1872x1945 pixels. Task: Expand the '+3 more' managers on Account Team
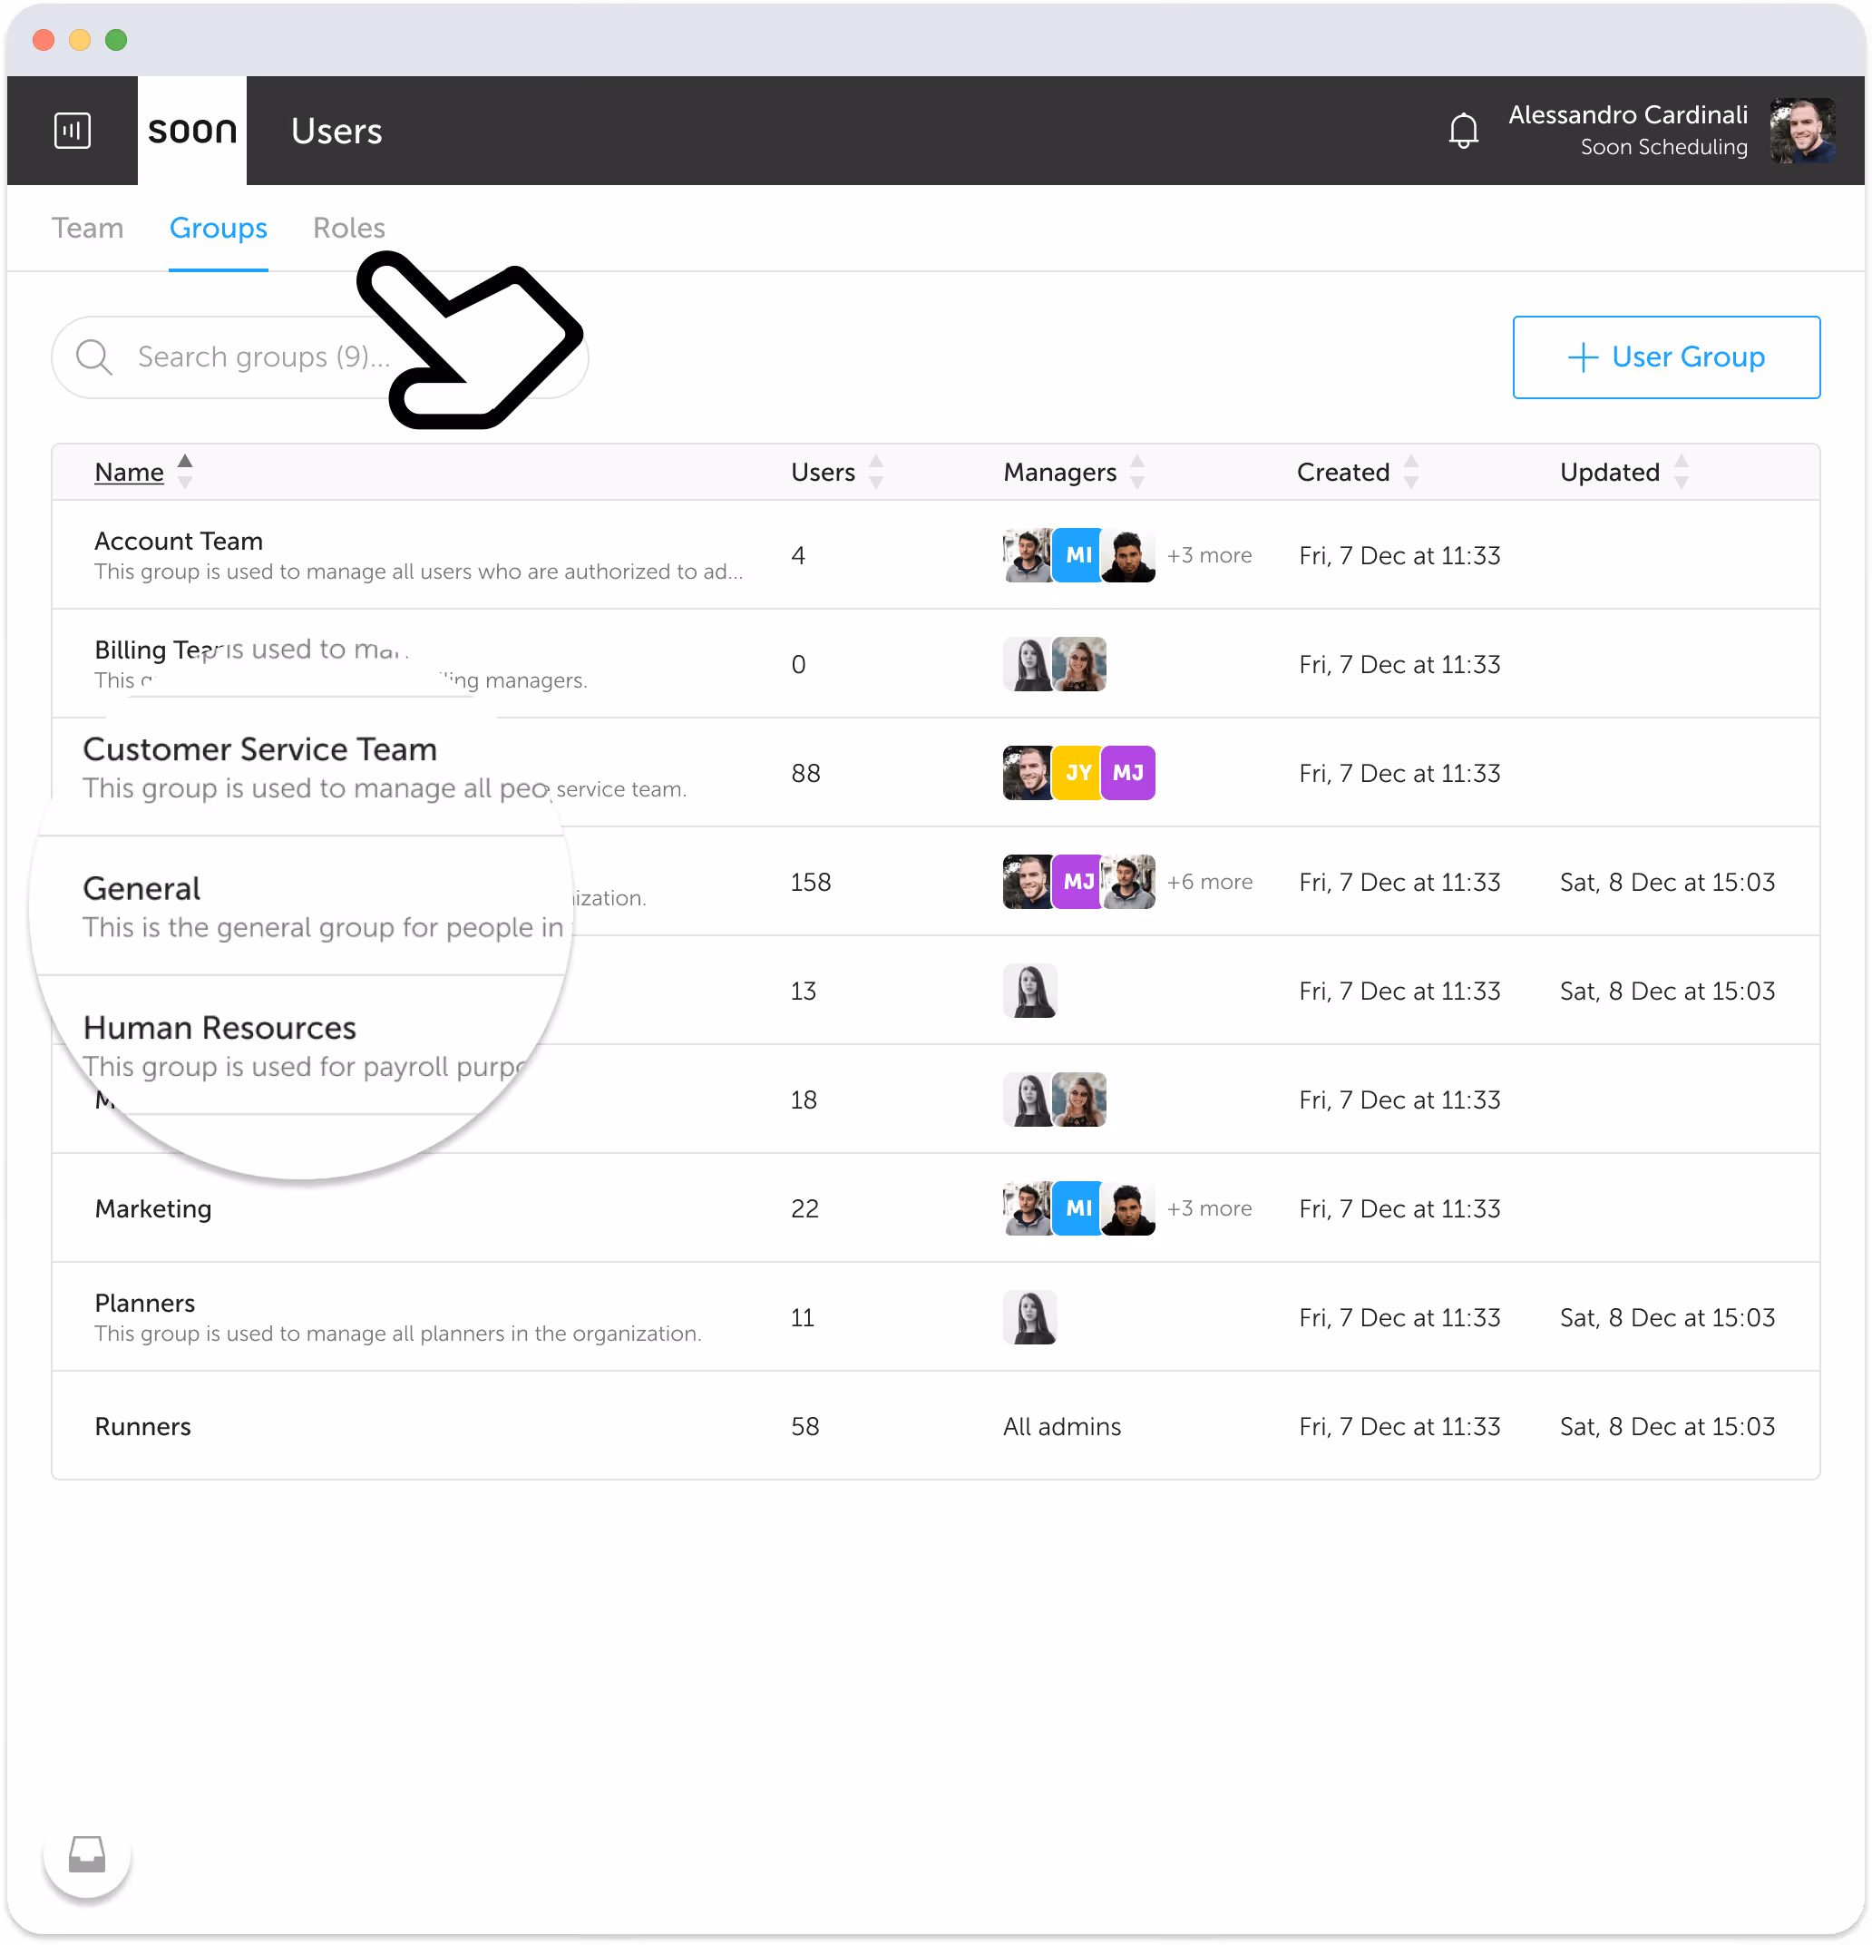(1209, 554)
